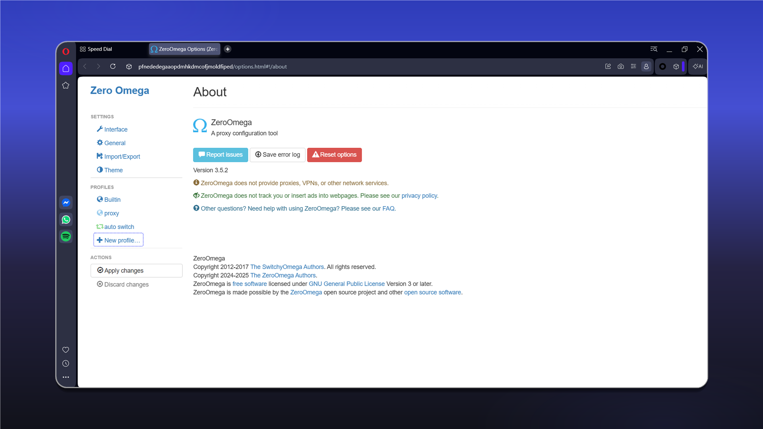This screenshot has width=763, height=429.
Task: Click the ZeroOmega extension toolbar icon
Action: coord(662,66)
